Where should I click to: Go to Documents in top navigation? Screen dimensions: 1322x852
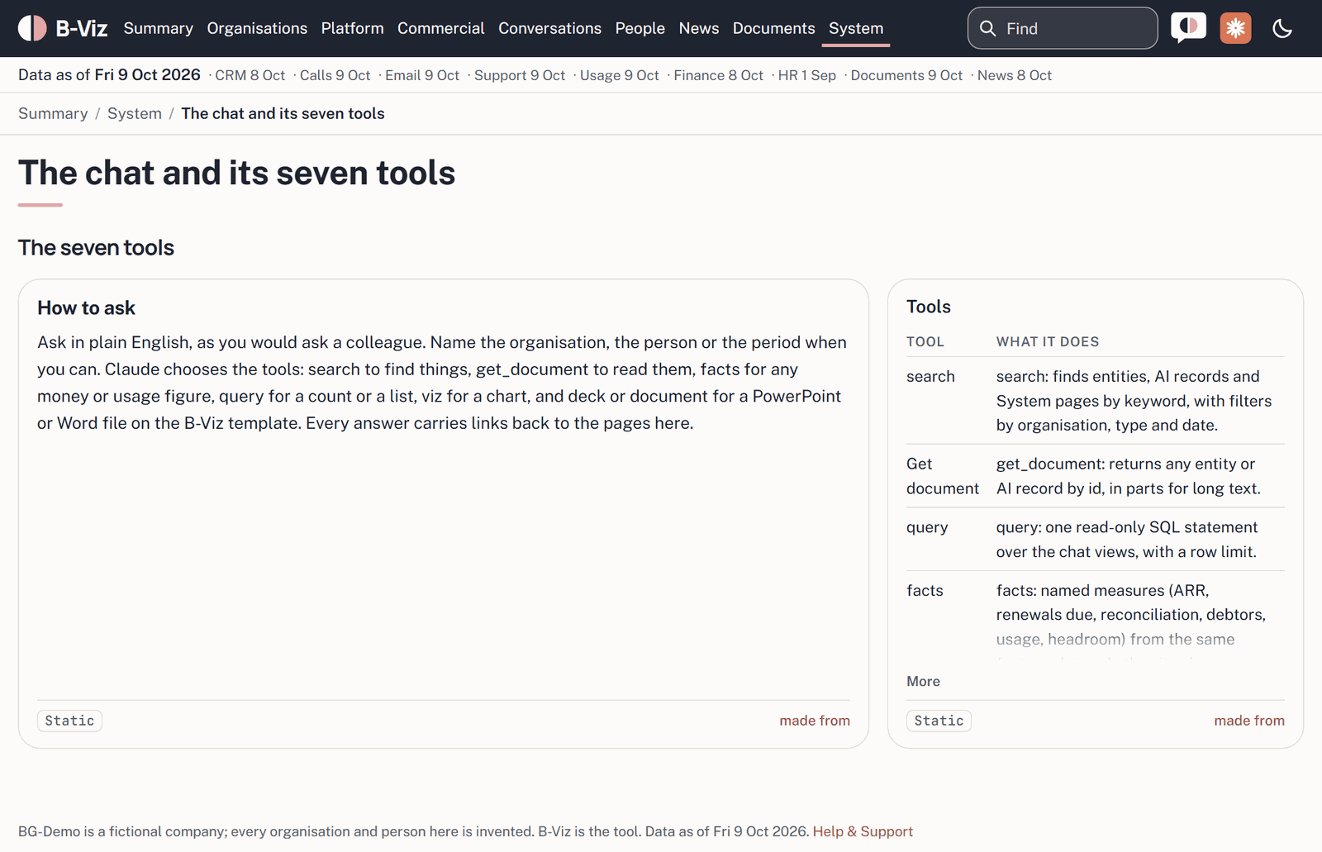[x=774, y=28]
